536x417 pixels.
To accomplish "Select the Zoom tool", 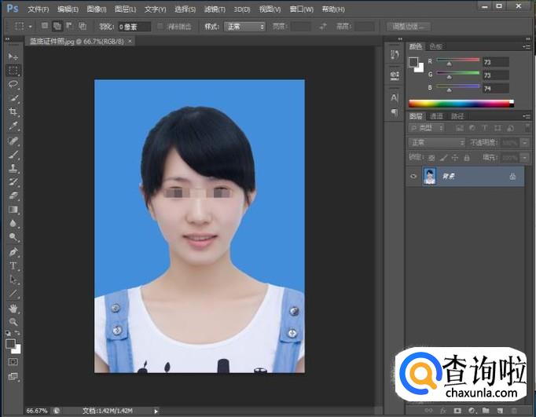I will (13, 321).
